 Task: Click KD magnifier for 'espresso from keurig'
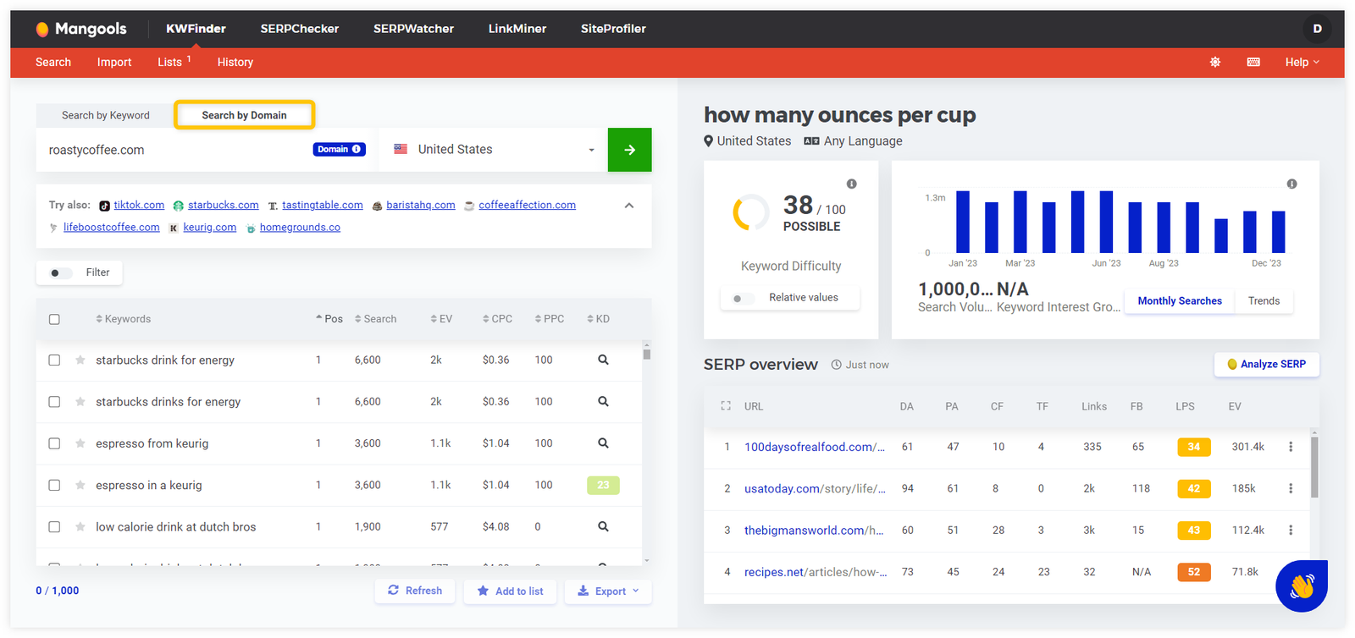pos(603,443)
